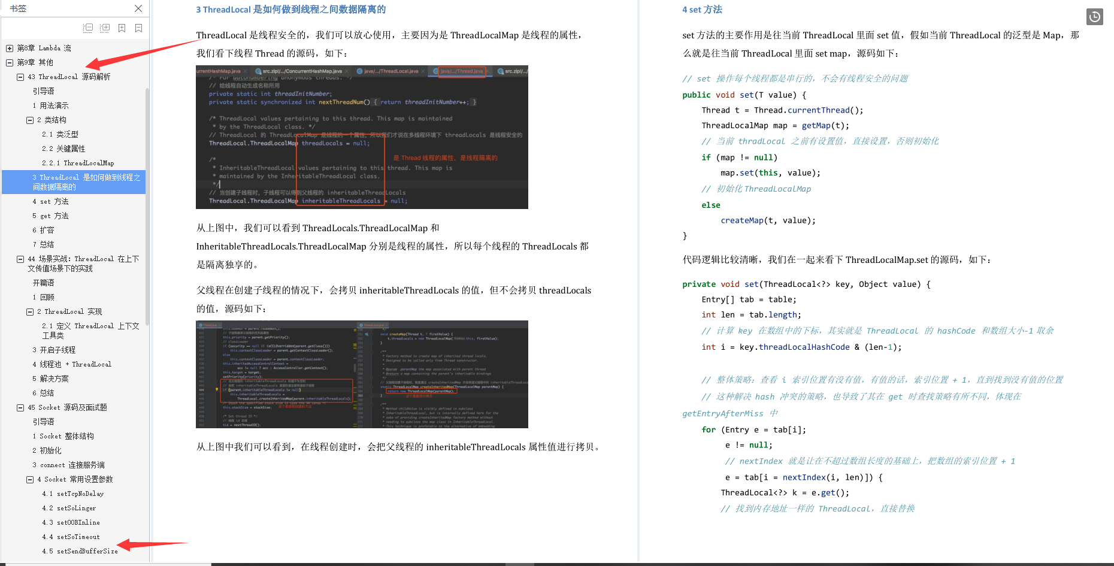Open bookmark 3 connect 连接服务端
The height and width of the screenshot is (566, 1114).
tap(68, 465)
